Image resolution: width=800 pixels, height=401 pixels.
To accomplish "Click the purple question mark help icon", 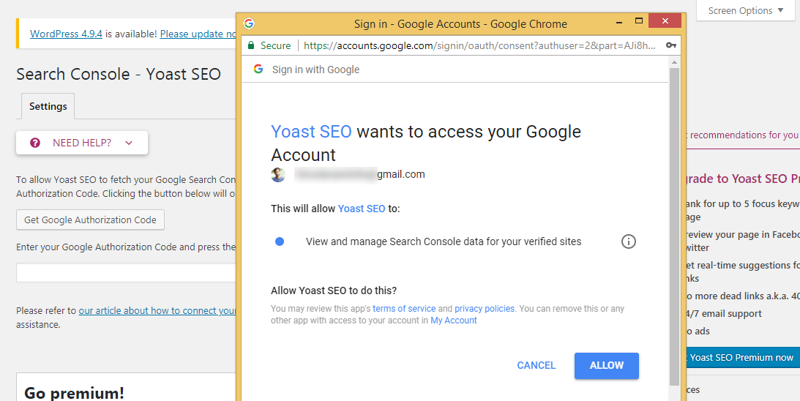I will pyautogui.click(x=35, y=143).
